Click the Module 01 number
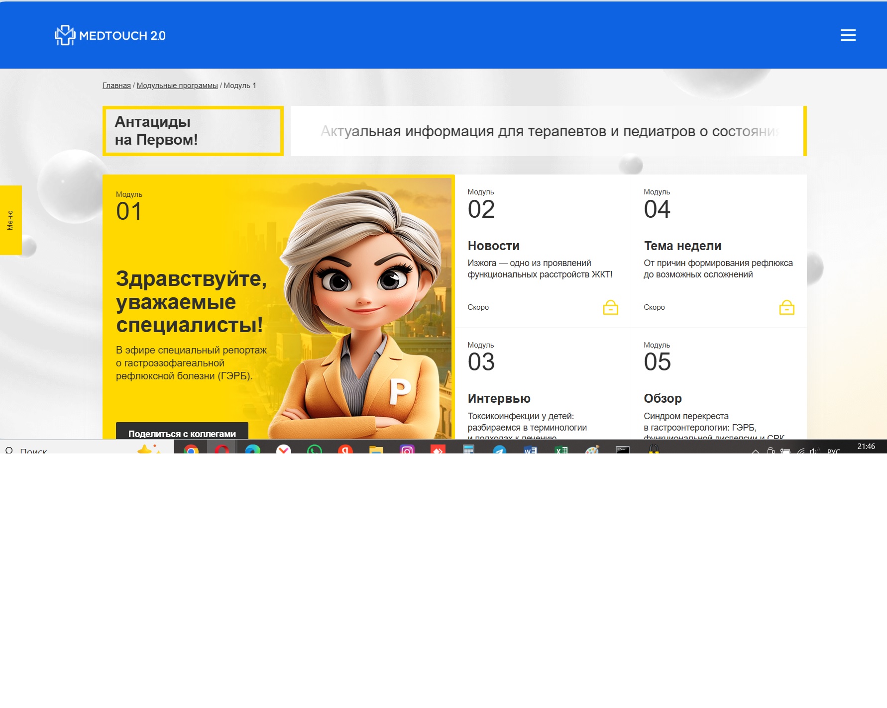The height and width of the screenshot is (708, 887). [129, 211]
